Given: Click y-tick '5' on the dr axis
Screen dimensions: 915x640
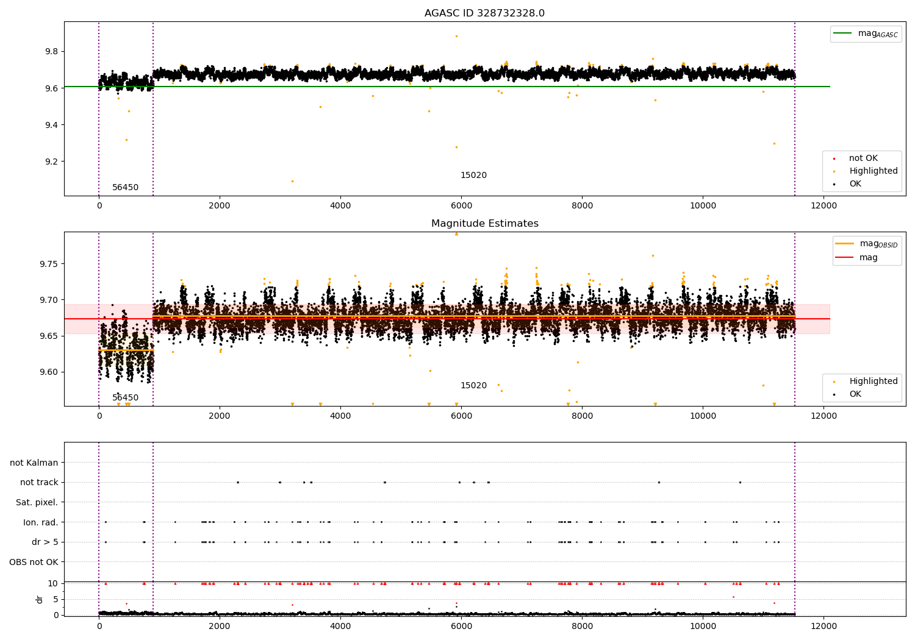Looking at the screenshot, I should pos(56,599).
